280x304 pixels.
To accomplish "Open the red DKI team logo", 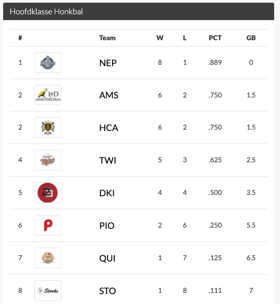I will click(48, 193).
